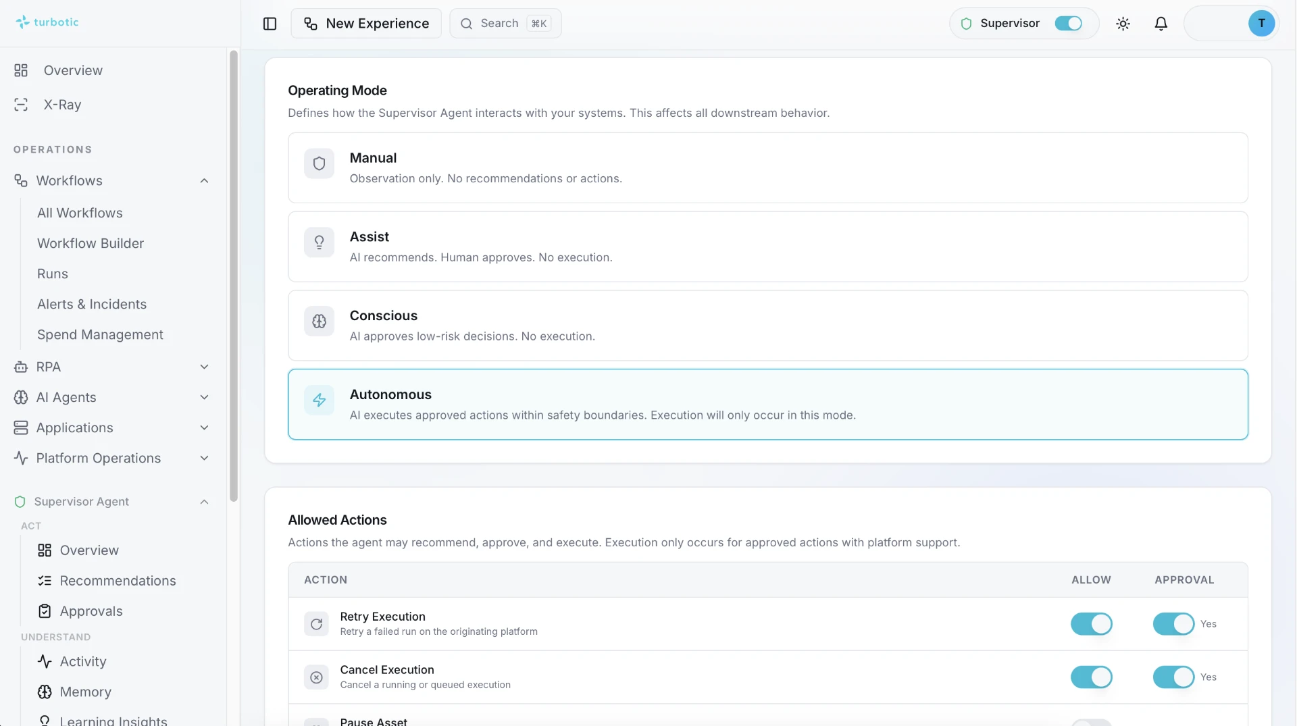Viewport: 1297px width, 726px height.
Task: Click the Overview grid icon at top of sidebar
Action: [21, 70]
